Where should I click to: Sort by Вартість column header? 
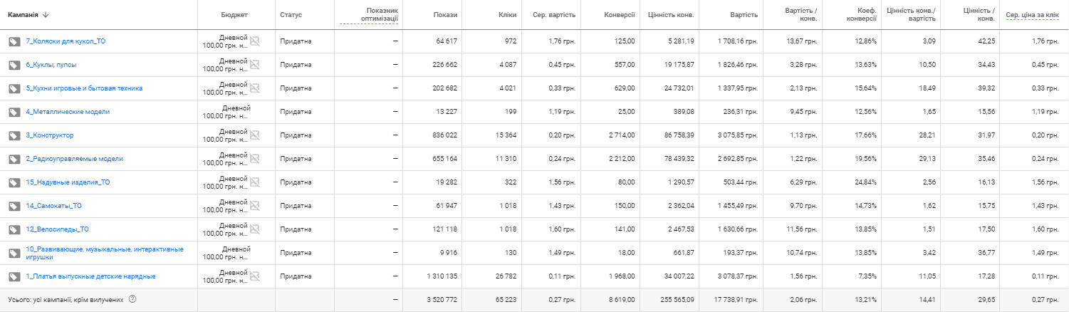[x=744, y=14]
